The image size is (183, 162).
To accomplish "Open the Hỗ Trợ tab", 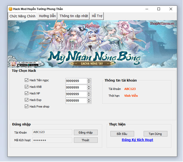I will [x=97, y=16].
